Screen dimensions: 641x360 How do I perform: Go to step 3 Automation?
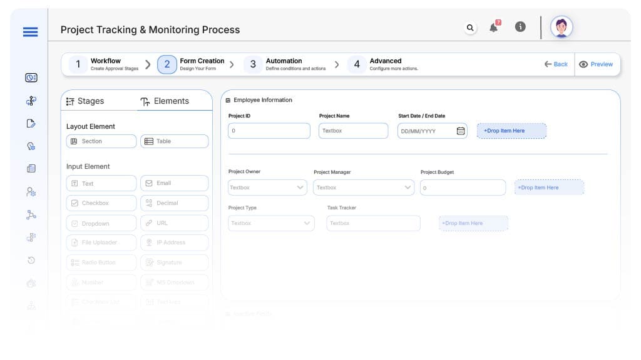pos(284,64)
